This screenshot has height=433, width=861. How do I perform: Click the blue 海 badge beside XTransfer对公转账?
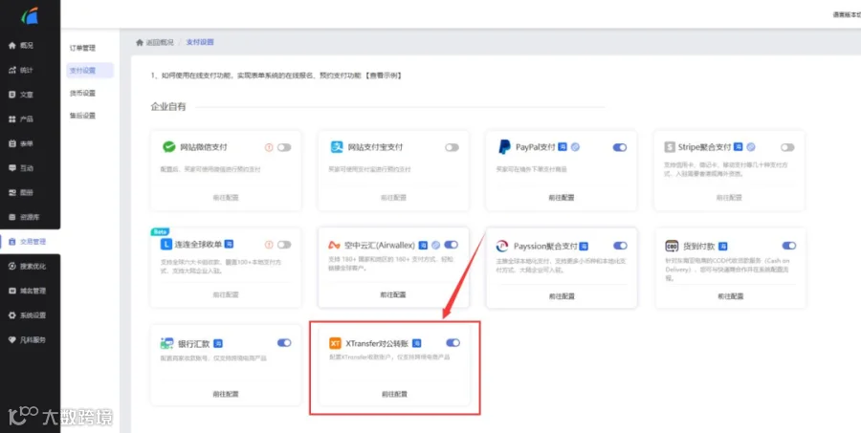pos(417,343)
